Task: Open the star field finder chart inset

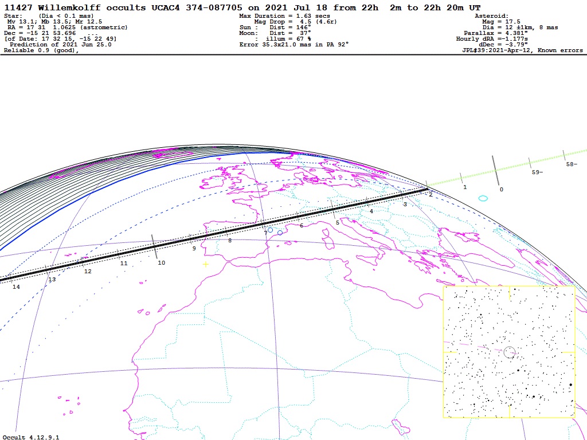Action: coord(508,352)
